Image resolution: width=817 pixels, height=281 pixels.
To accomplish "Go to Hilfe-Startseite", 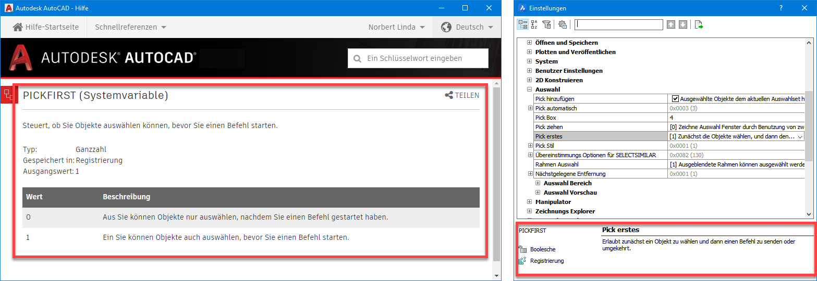I will (46, 27).
